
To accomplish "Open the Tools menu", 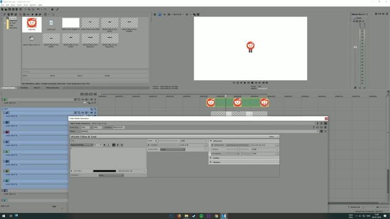I will point(26,5).
